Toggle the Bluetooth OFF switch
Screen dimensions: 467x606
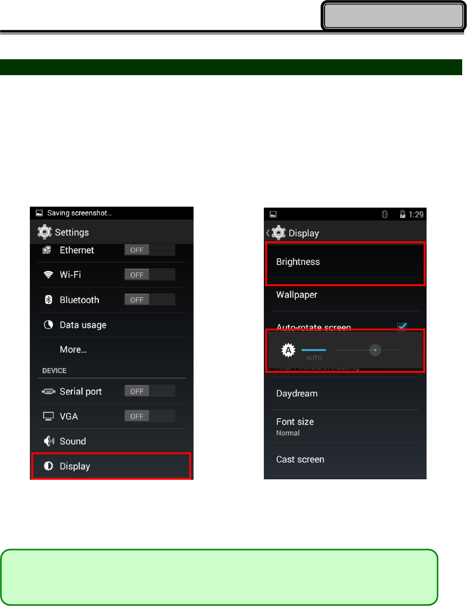point(150,300)
